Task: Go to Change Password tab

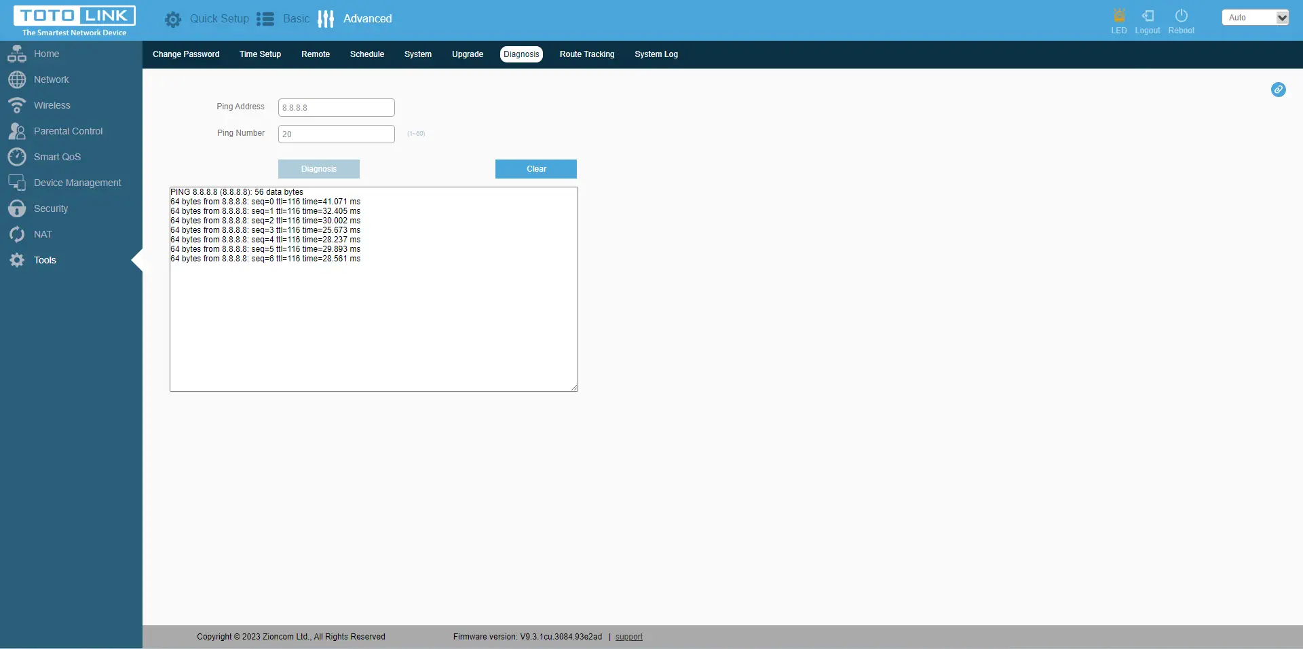Action: pos(186,54)
